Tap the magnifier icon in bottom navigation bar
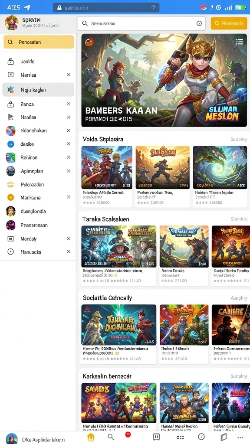Image resolution: width=250 pixels, height=444 pixels. (x=111, y=437)
